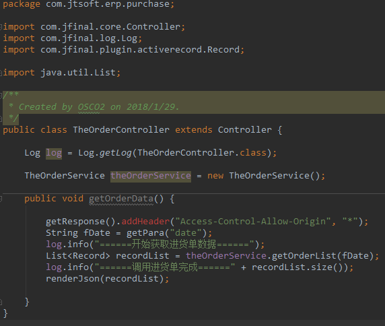The height and width of the screenshot is (326, 385).
Task: Click recordList.size() in the log statement
Action: (297, 267)
